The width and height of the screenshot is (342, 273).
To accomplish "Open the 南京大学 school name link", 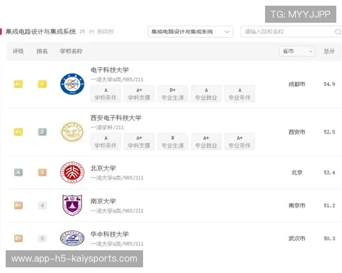I will [x=103, y=201].
